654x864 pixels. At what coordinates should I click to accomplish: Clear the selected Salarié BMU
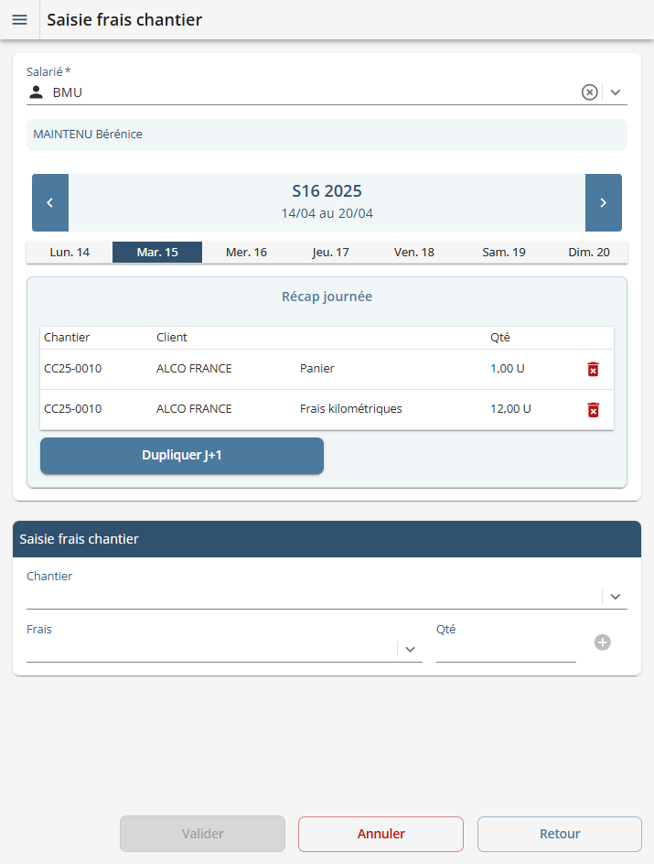[x=590, y=92]
